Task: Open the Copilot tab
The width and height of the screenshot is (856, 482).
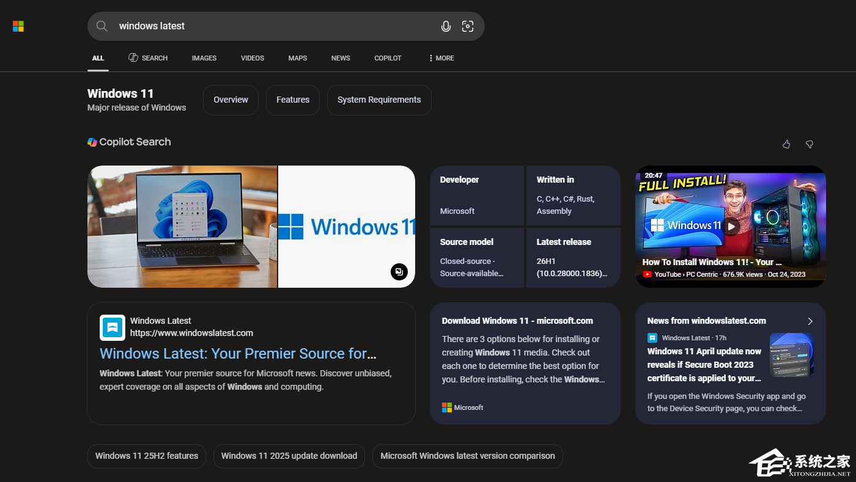Action: [388, 58]
